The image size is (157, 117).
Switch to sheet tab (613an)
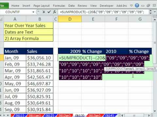[x=95, y=115]
